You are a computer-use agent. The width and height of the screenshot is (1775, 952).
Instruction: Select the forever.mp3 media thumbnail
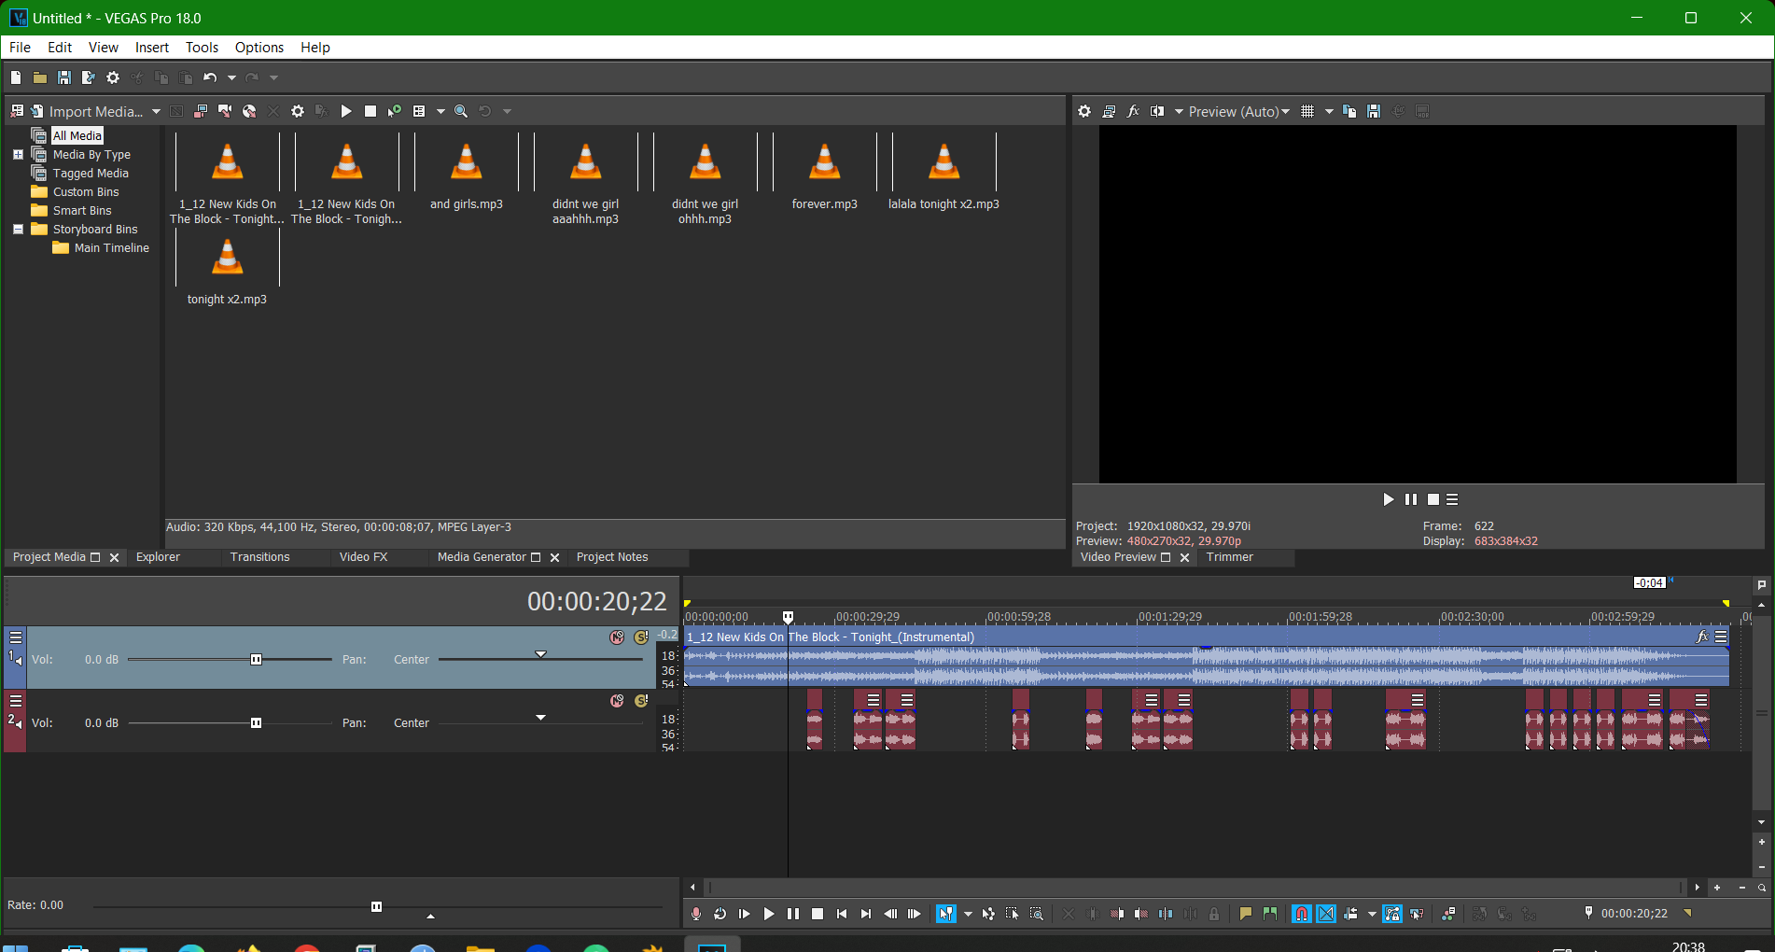pyautogui.click(x=824, y=163)
